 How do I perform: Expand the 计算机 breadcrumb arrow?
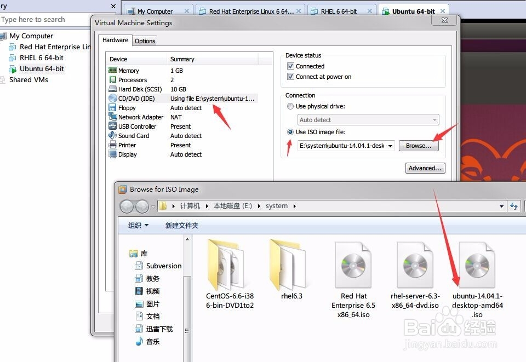click(x=207, y=206)
